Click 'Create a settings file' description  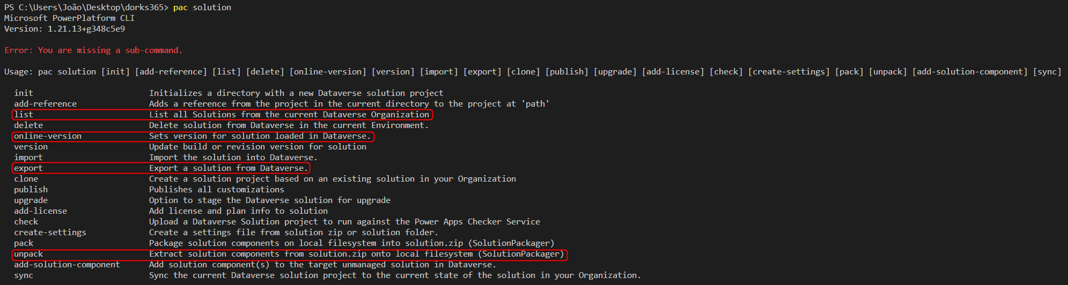pos(293,232)
